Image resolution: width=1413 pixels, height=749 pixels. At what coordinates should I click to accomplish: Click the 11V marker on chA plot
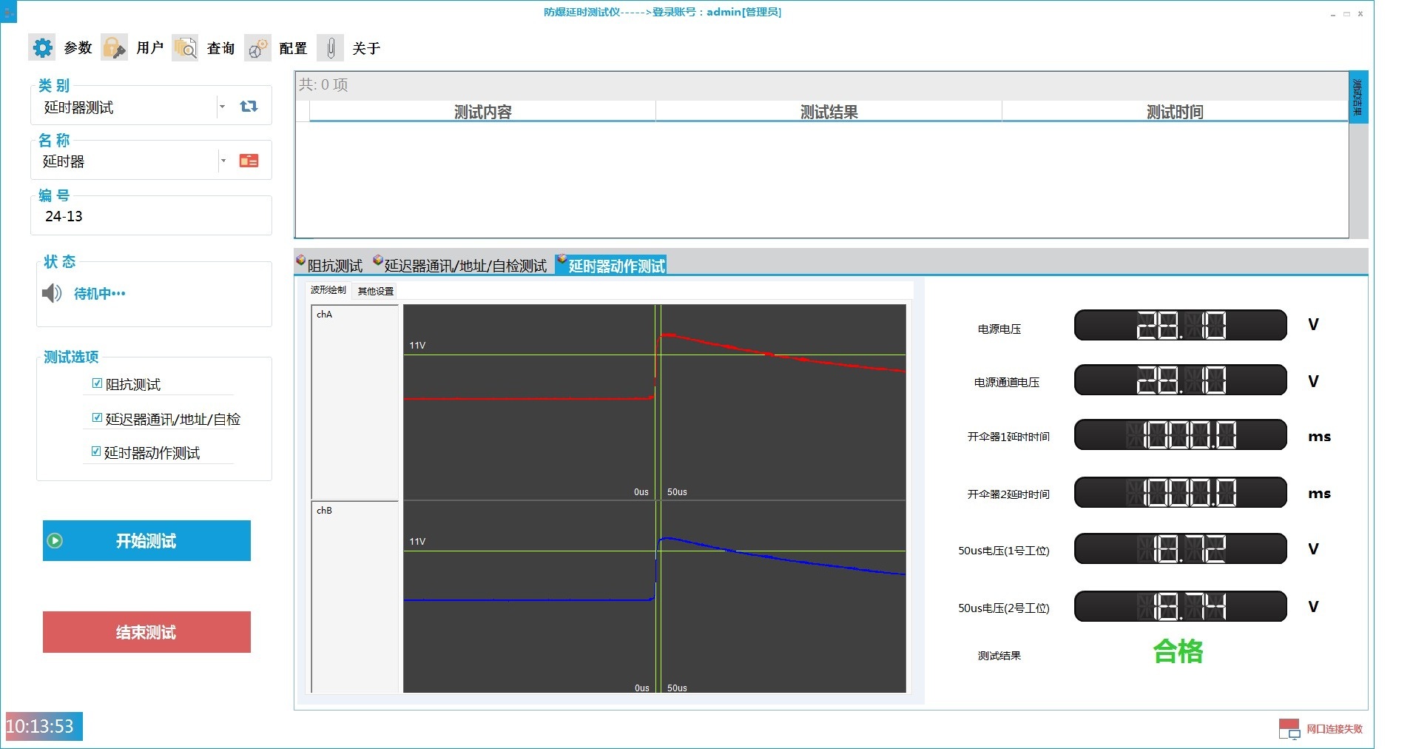tap(417, 346)
